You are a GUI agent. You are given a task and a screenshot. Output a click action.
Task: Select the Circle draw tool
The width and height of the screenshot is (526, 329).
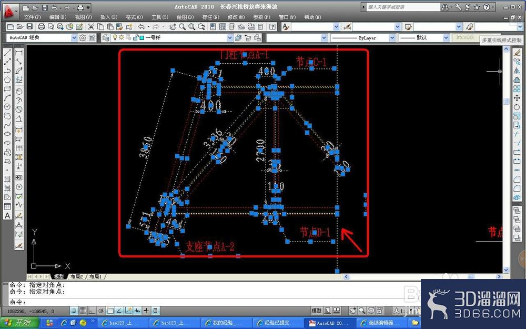tap(7, 107)
